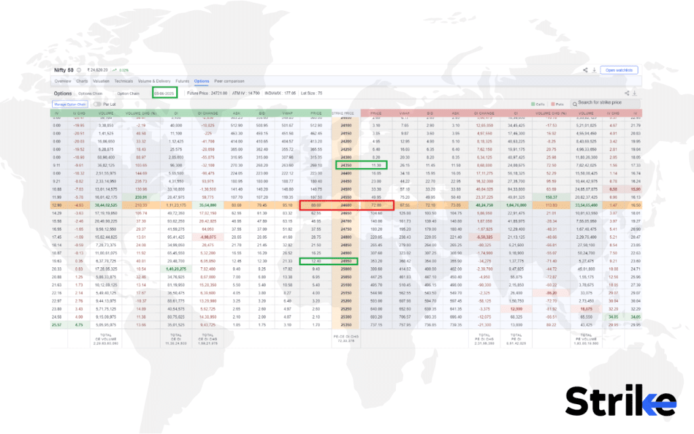Click the green trend arrow icon by 0.32%

coord(115,70)
